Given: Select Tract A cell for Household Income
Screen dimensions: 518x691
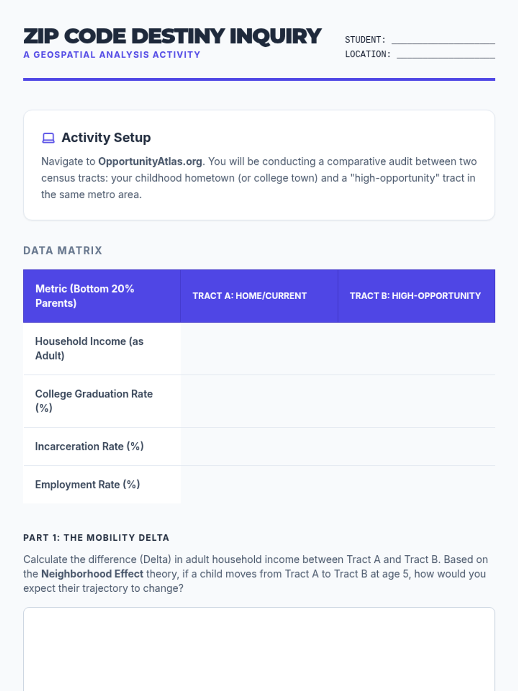Looking at the screenshot, I should 259,349.
